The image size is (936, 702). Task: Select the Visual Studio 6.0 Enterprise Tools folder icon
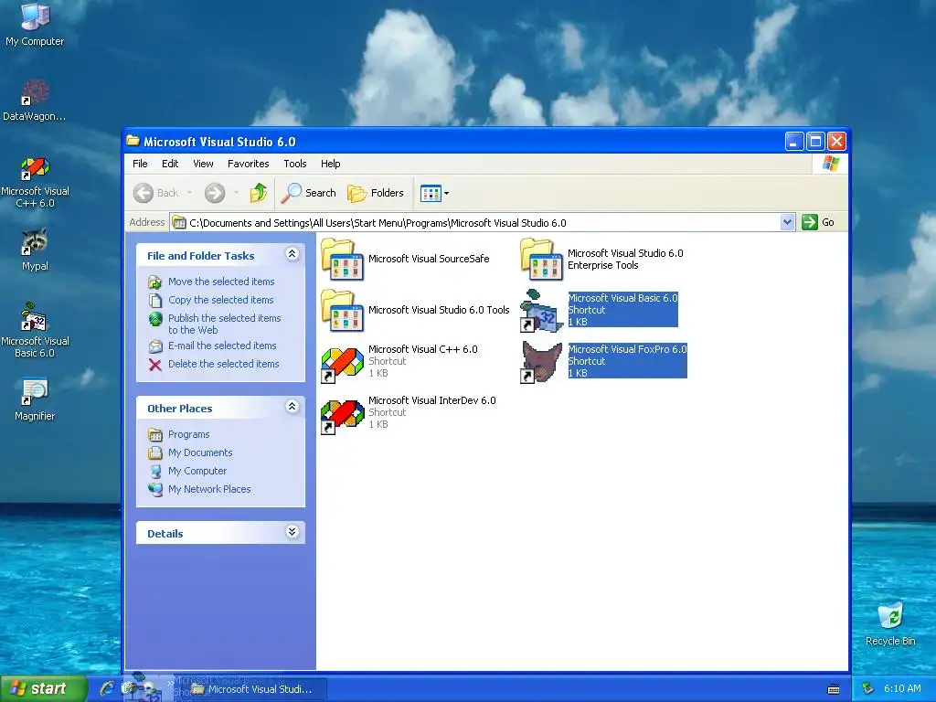click(x=541, y=259)
